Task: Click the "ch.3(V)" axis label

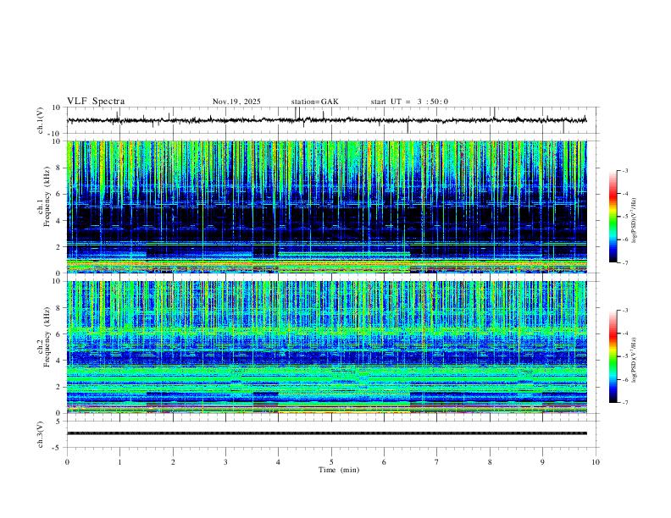Action: point(41,435)
